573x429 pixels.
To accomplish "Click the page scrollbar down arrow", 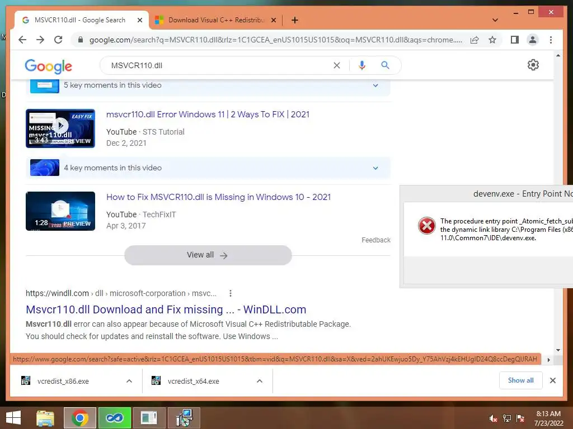I will click(558, 350).
